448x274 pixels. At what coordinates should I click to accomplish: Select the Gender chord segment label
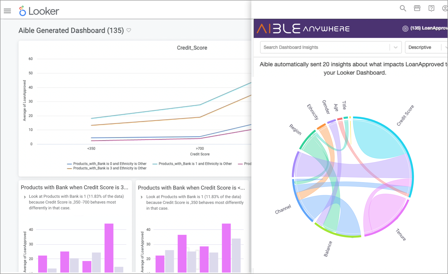pyautogui.click(x=326, y=107)
